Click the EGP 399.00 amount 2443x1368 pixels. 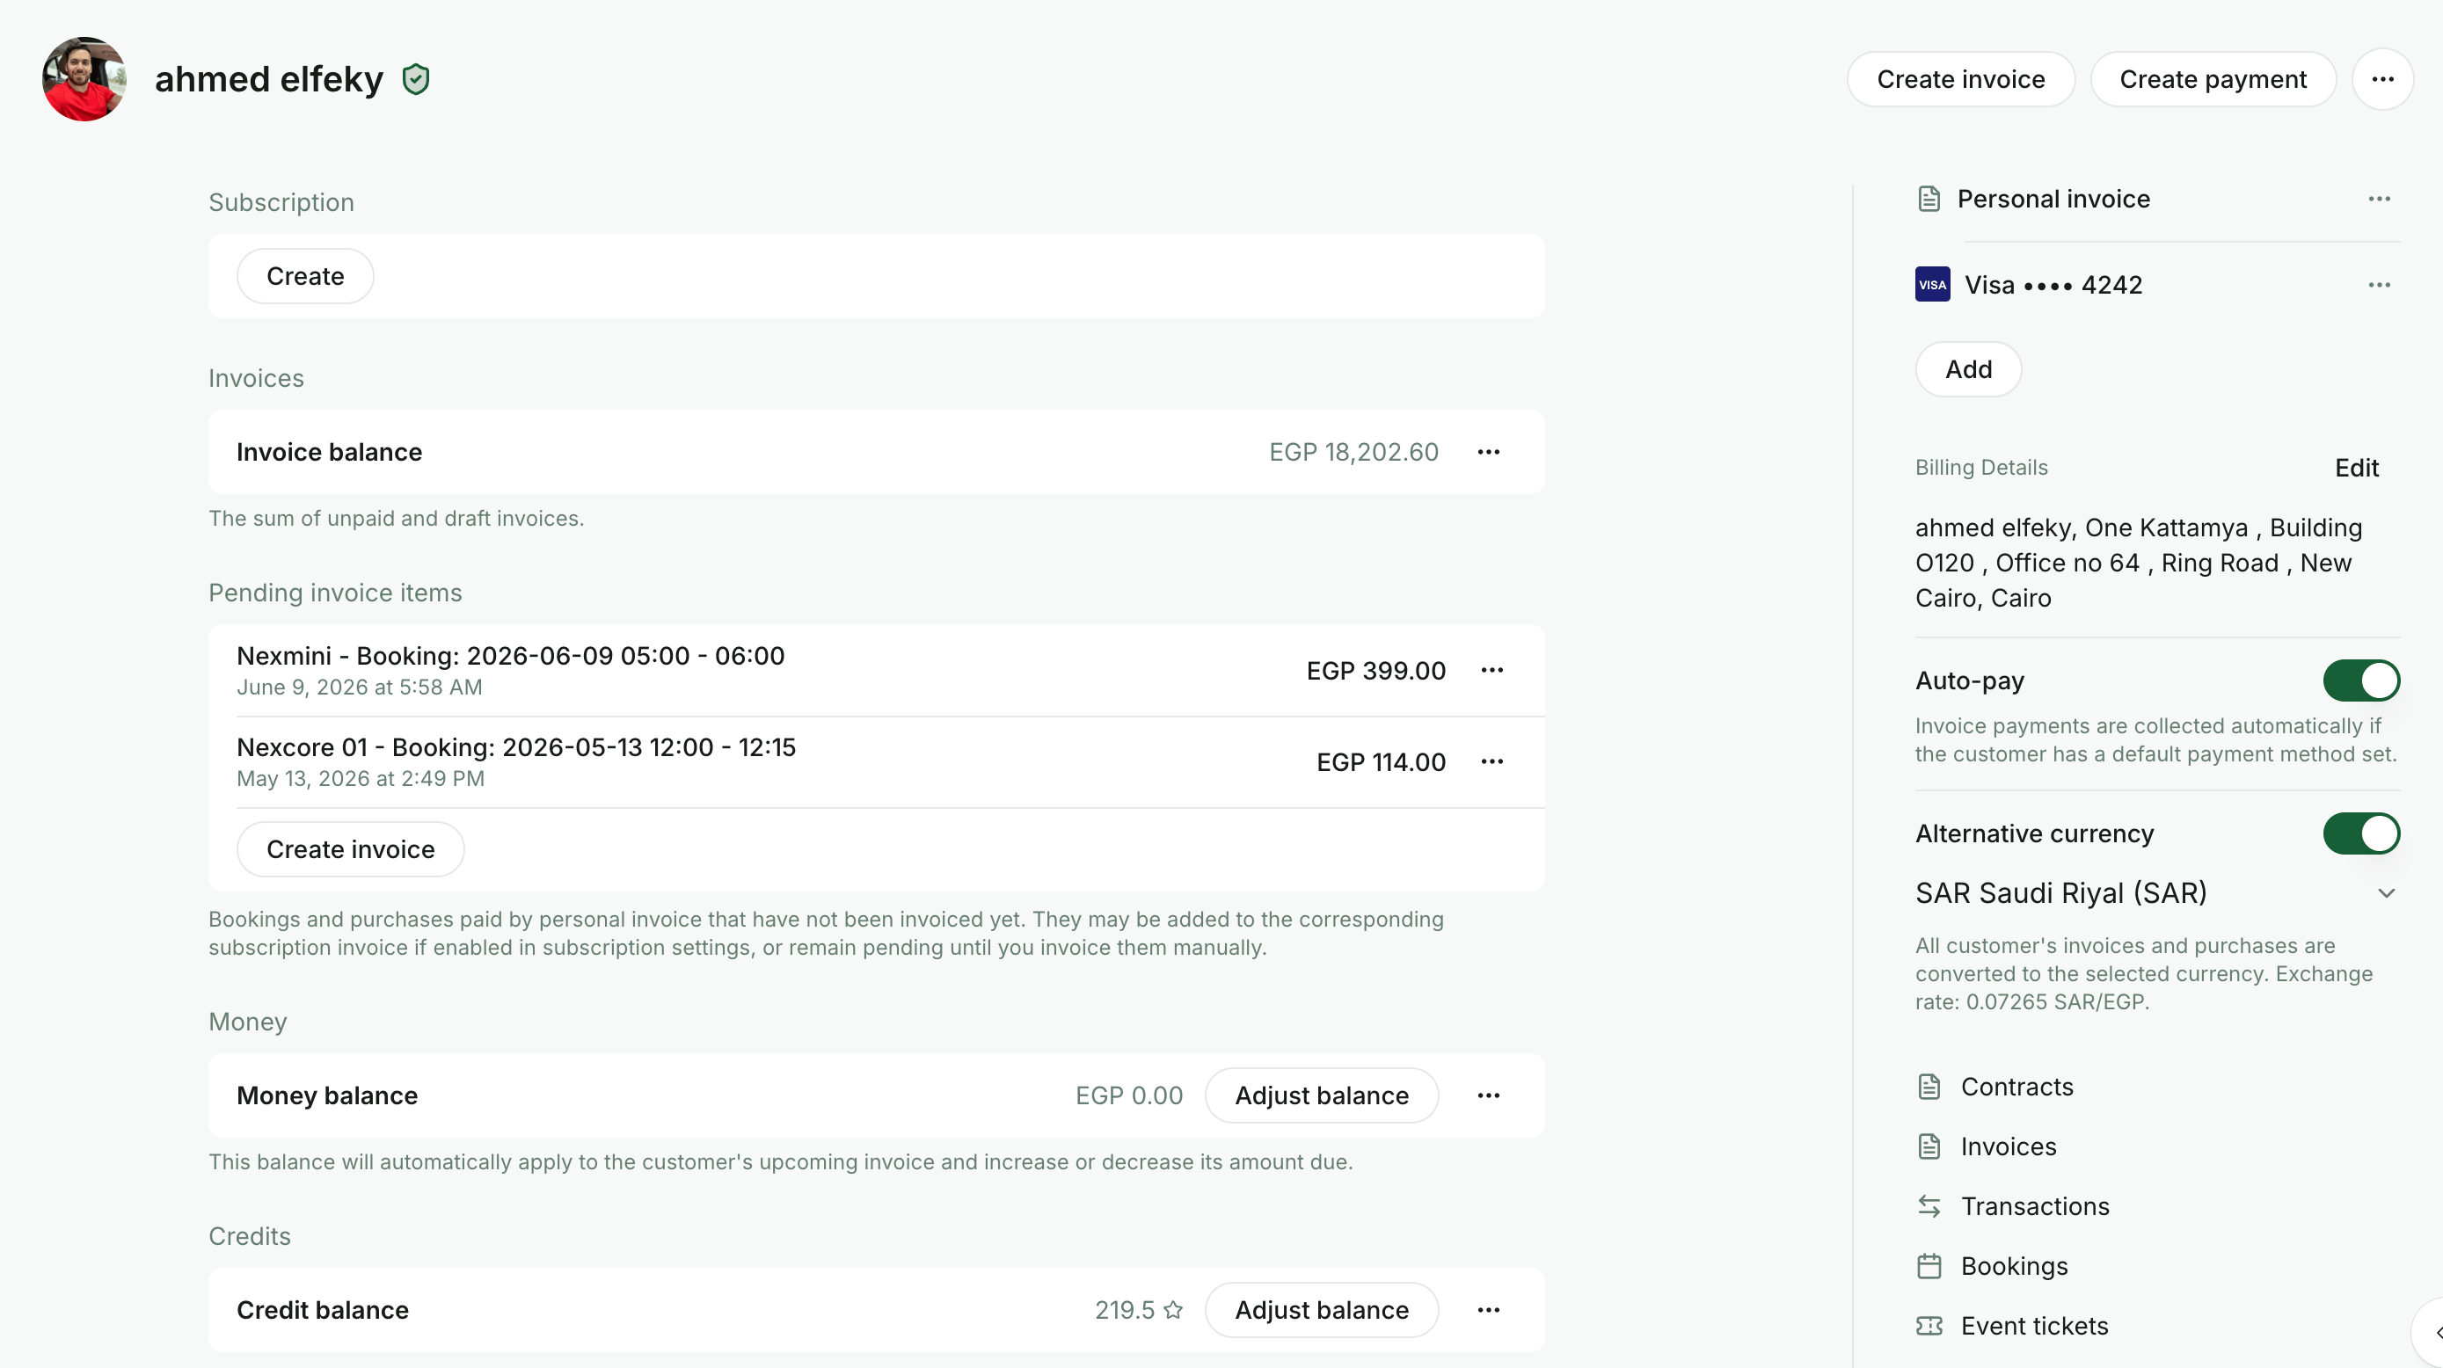coord(1375,671)
